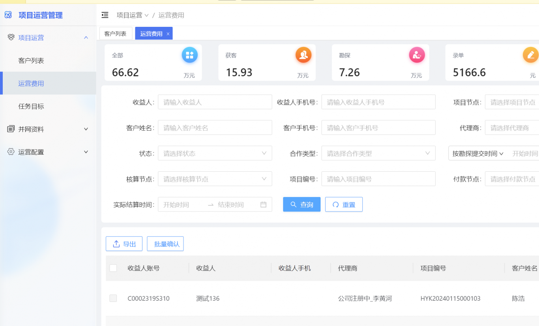Click the customer name 陈浩
This screenshot has width=539, height=326.
coord(518,298)
